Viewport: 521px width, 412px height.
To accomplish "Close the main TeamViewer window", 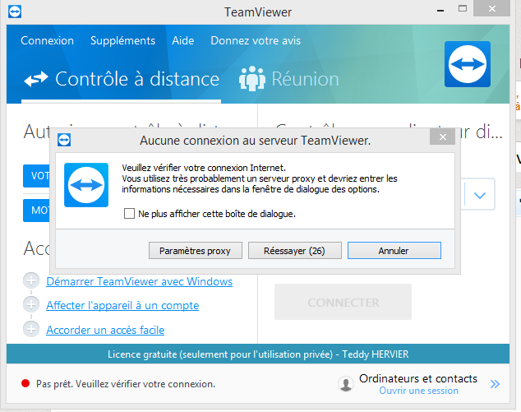I will point(491,9).
